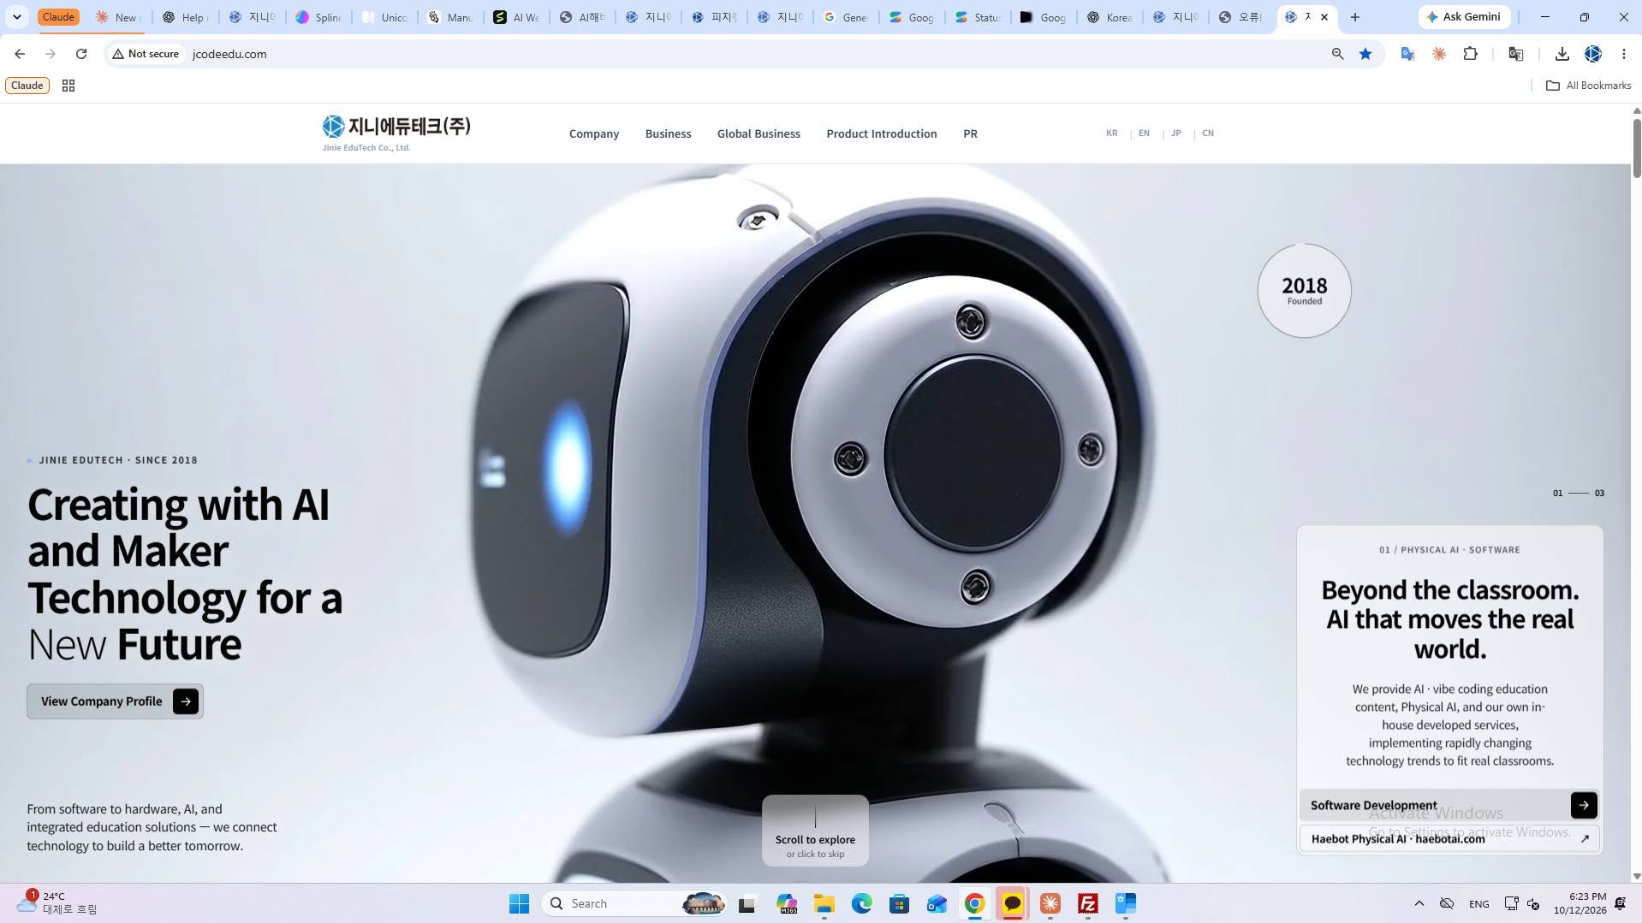Click the Ask Gemini button

(x=1464, y=17)
